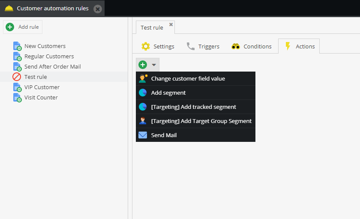Click the red disabled icon beside Test rule
Image resolution: width=360 pixels, height=219 pixels.
pyautogui.click(x=17, y=77)
